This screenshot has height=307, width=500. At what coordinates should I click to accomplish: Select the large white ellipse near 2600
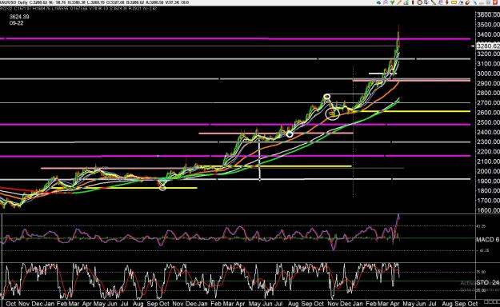[332, 114]
